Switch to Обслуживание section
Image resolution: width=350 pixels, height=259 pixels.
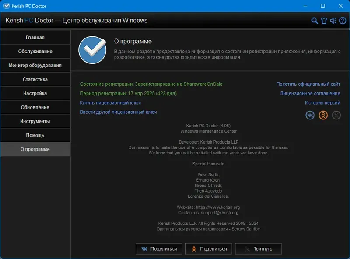35,51
